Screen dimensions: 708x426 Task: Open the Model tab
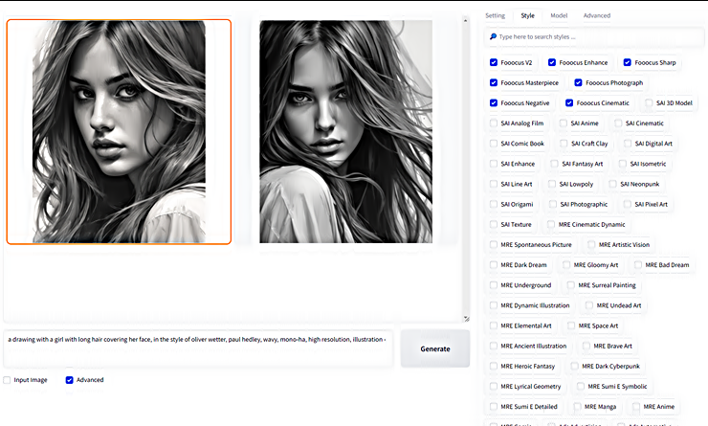pyautogui.click(x=559, y=15)
